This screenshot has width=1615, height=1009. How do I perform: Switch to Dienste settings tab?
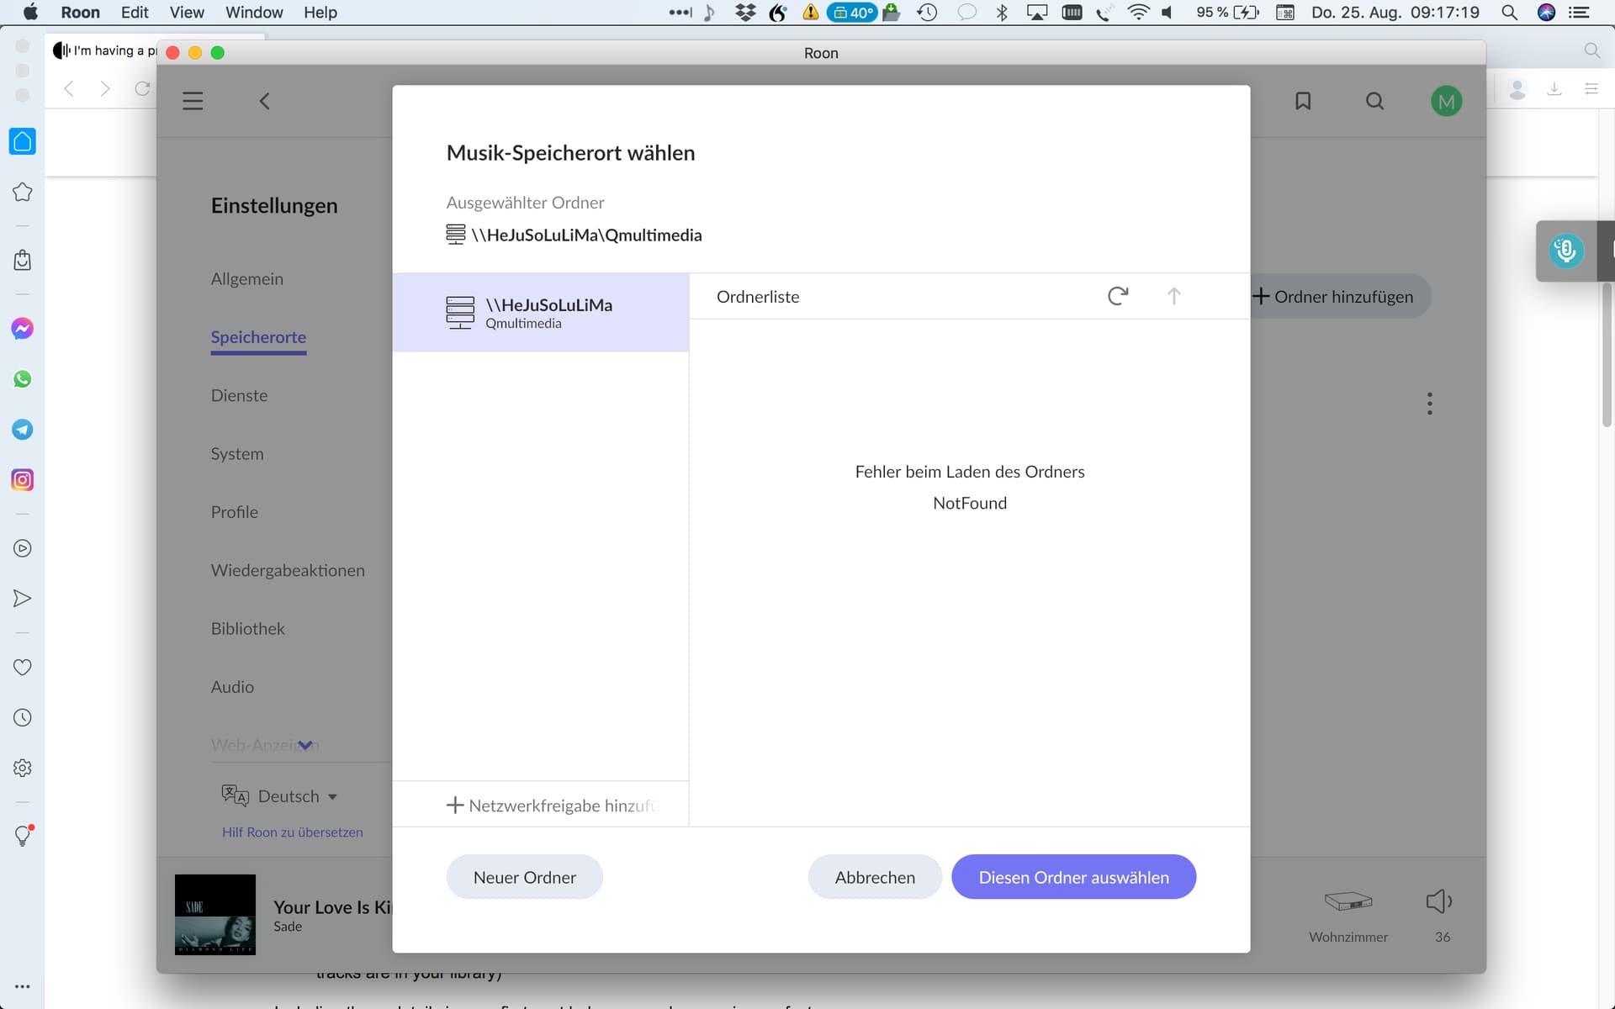(239, 395)
